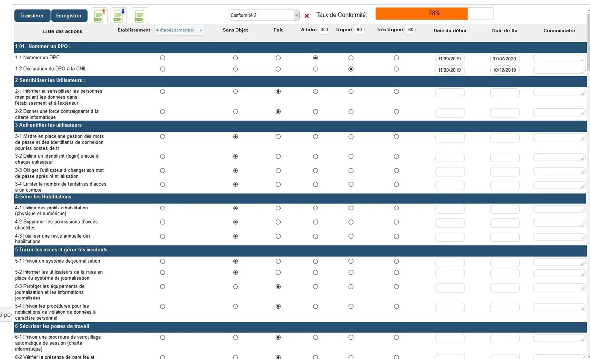Mark 5-1 Prévoir un système de journalisation as Urgent

point(351,261)
